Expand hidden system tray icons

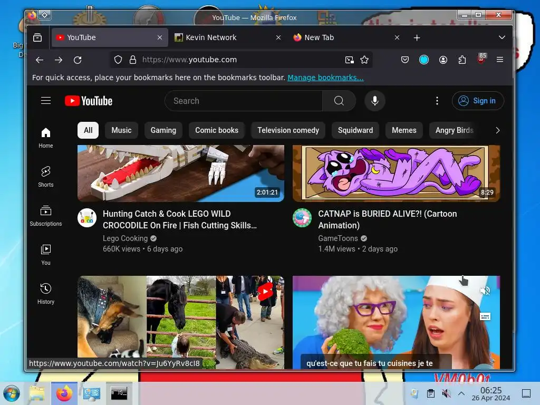tap(462, 393)
